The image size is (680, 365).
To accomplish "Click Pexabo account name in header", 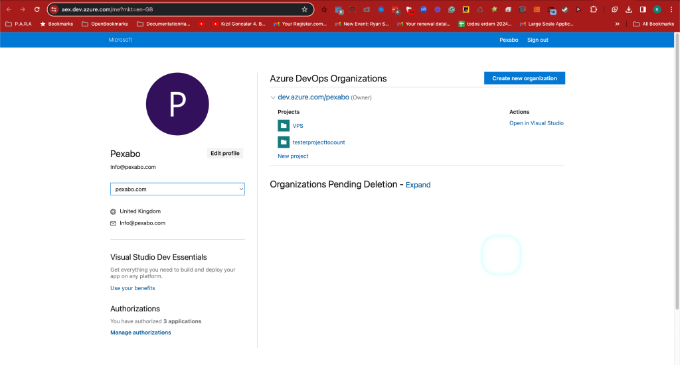I will pos(509,40).
